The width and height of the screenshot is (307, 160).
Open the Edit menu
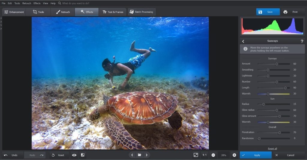click(10, 3)
